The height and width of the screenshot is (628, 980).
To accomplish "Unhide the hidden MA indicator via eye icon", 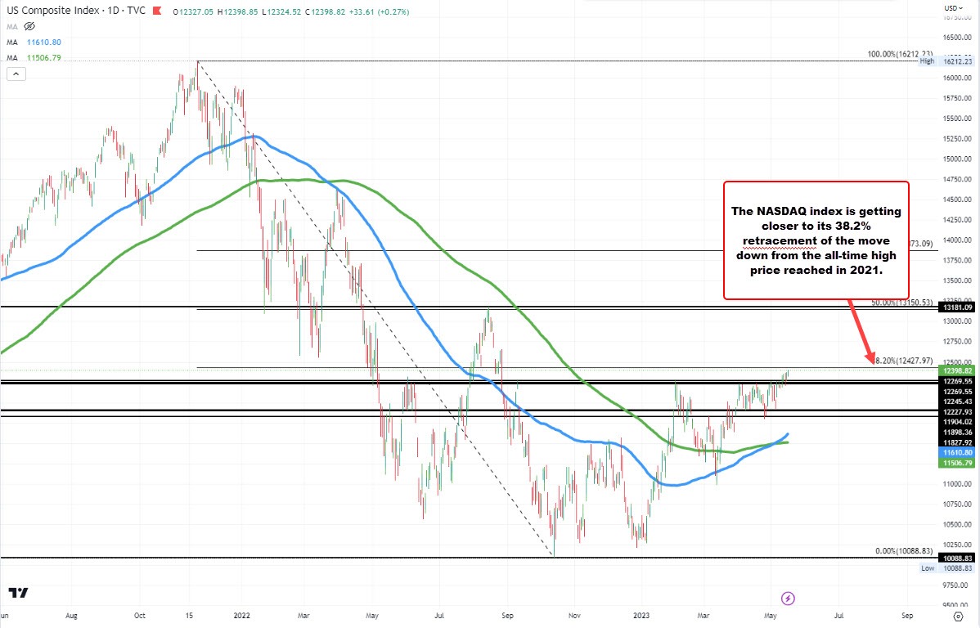I will (x=29, y=26).
